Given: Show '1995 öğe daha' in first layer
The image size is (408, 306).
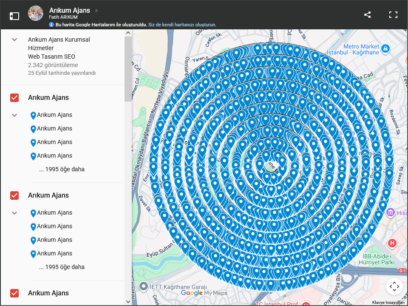Looking at the screenshot, I should click(x=62, y=169).
